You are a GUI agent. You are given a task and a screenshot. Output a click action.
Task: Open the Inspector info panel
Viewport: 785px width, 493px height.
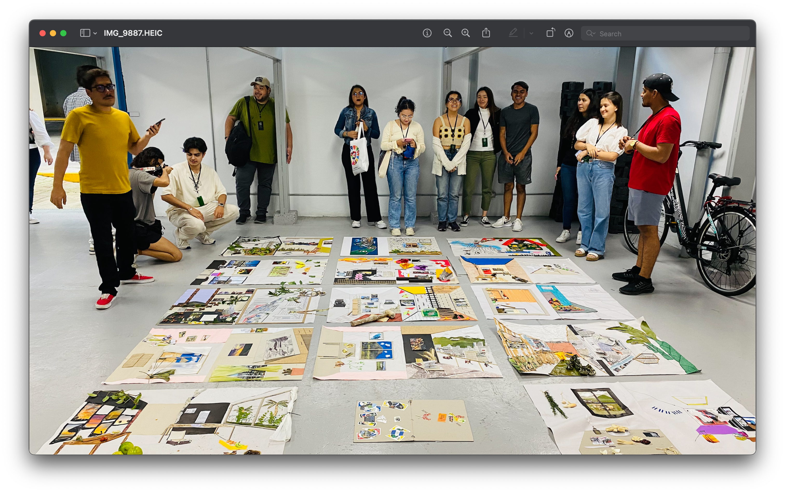pyautogui.click(x=427, y=33)
